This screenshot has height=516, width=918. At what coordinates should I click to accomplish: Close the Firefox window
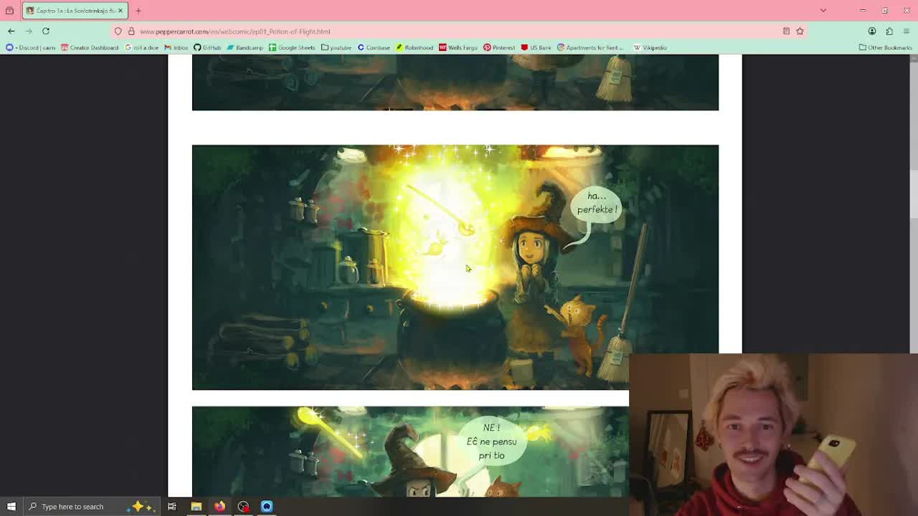907,11
